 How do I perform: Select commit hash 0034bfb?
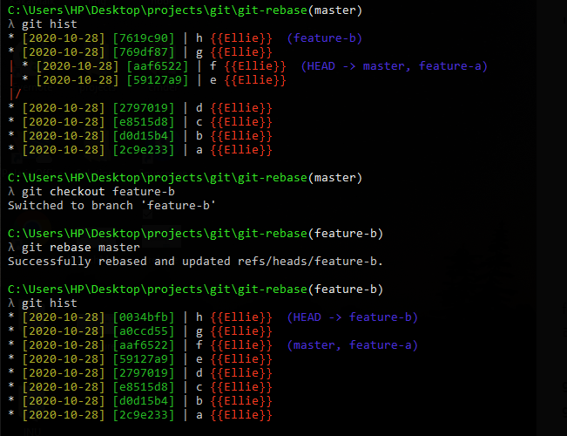144,317
